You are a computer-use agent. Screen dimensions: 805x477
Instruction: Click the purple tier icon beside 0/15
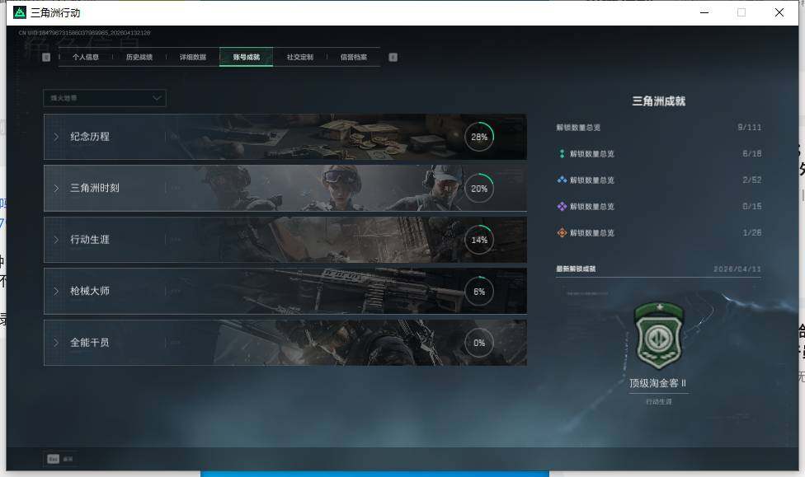[x=562, y=206]
